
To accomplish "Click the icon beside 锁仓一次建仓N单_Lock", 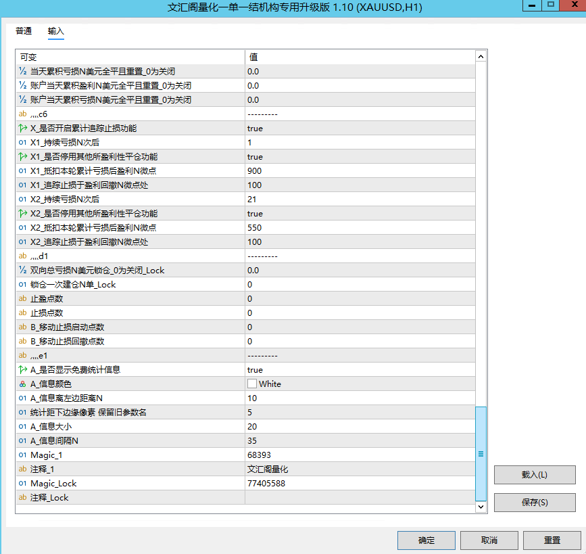I will (23, 285).
